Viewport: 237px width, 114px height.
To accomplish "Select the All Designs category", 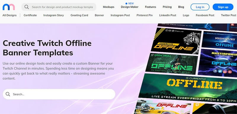I will pyautogui.click(x=9, y=15).
